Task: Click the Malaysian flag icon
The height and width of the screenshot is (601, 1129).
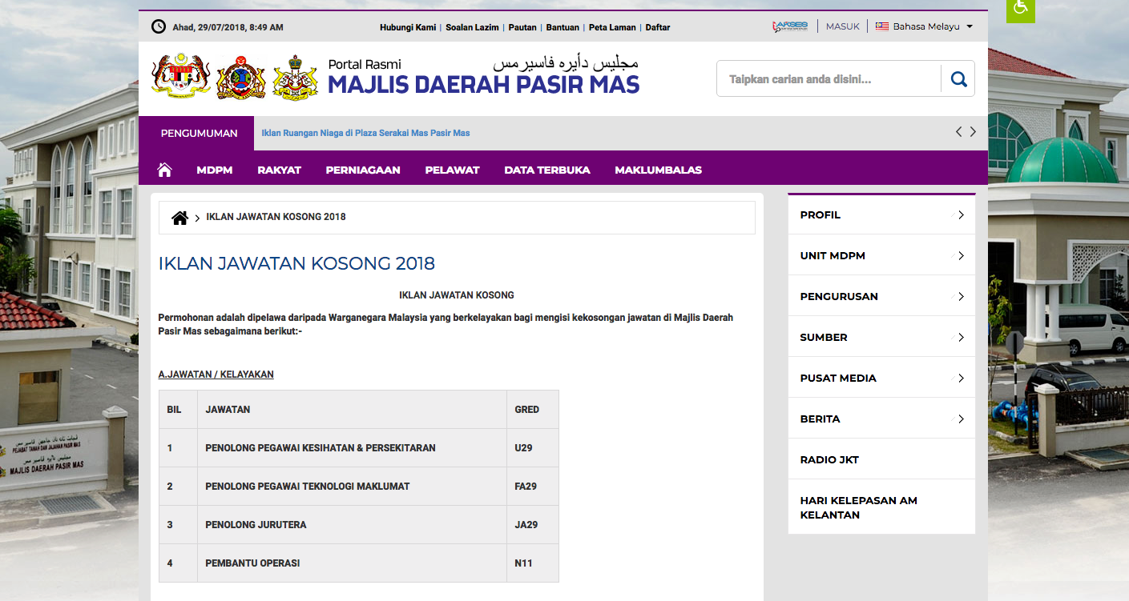Action: click(882, 26)
